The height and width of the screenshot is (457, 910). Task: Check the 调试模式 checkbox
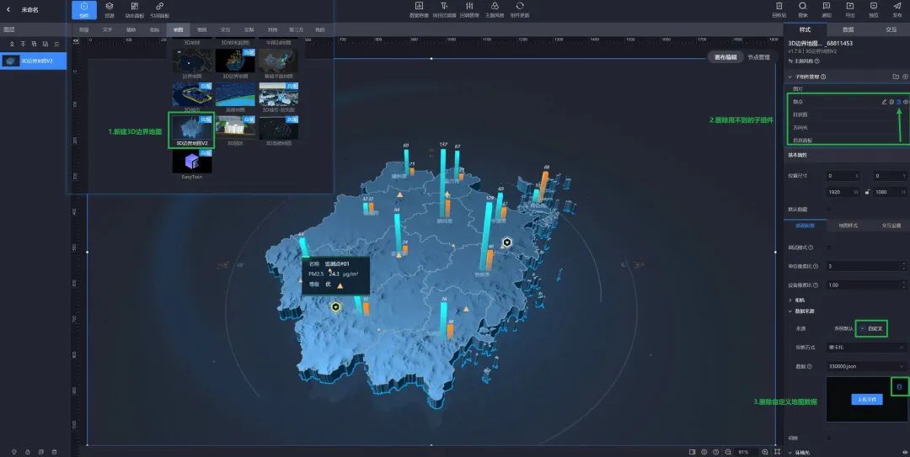tap(829, 247)
